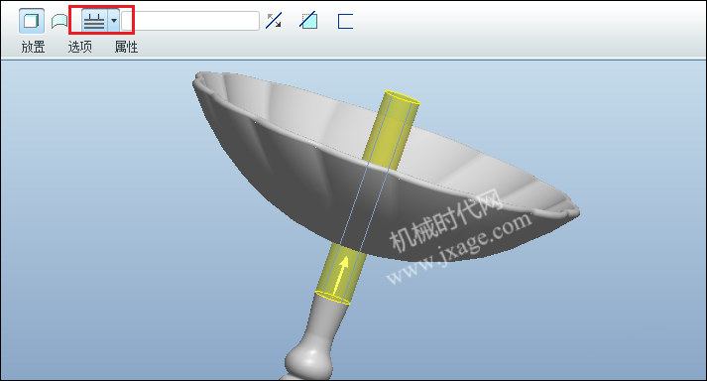Click the depth value input field
This screenshot has height=381, width=707.
(x=190, y=21)
